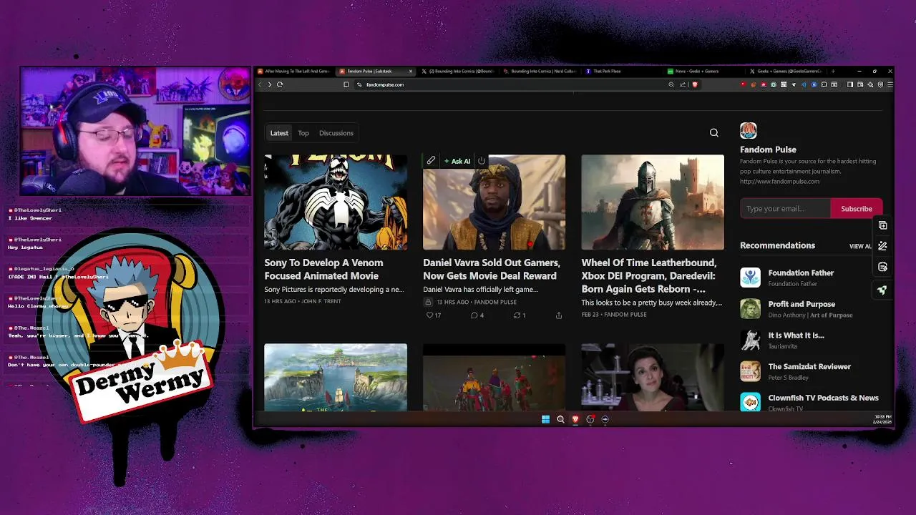This screenshot has width=916, height=515.
Task: Click 'John F. Trent' author text
Action: (321, 302)
